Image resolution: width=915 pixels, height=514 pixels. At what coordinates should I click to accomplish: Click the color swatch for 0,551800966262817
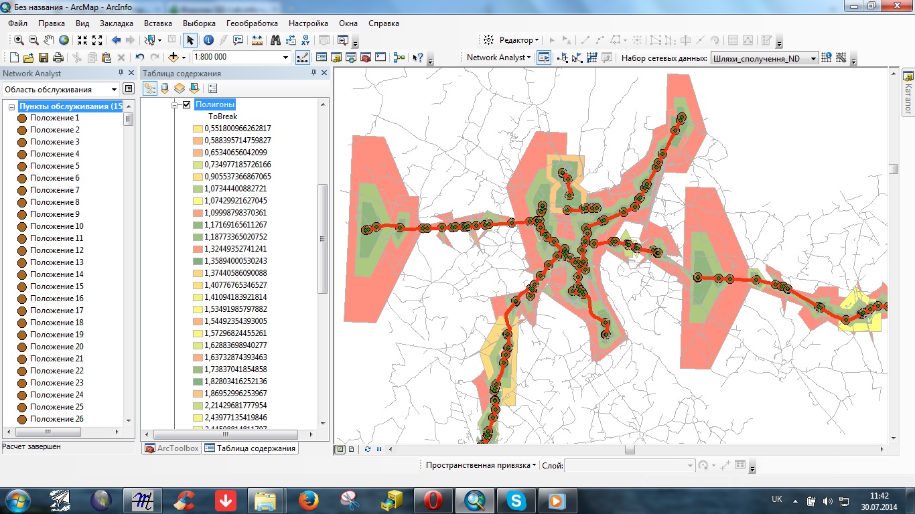point(198,128)
